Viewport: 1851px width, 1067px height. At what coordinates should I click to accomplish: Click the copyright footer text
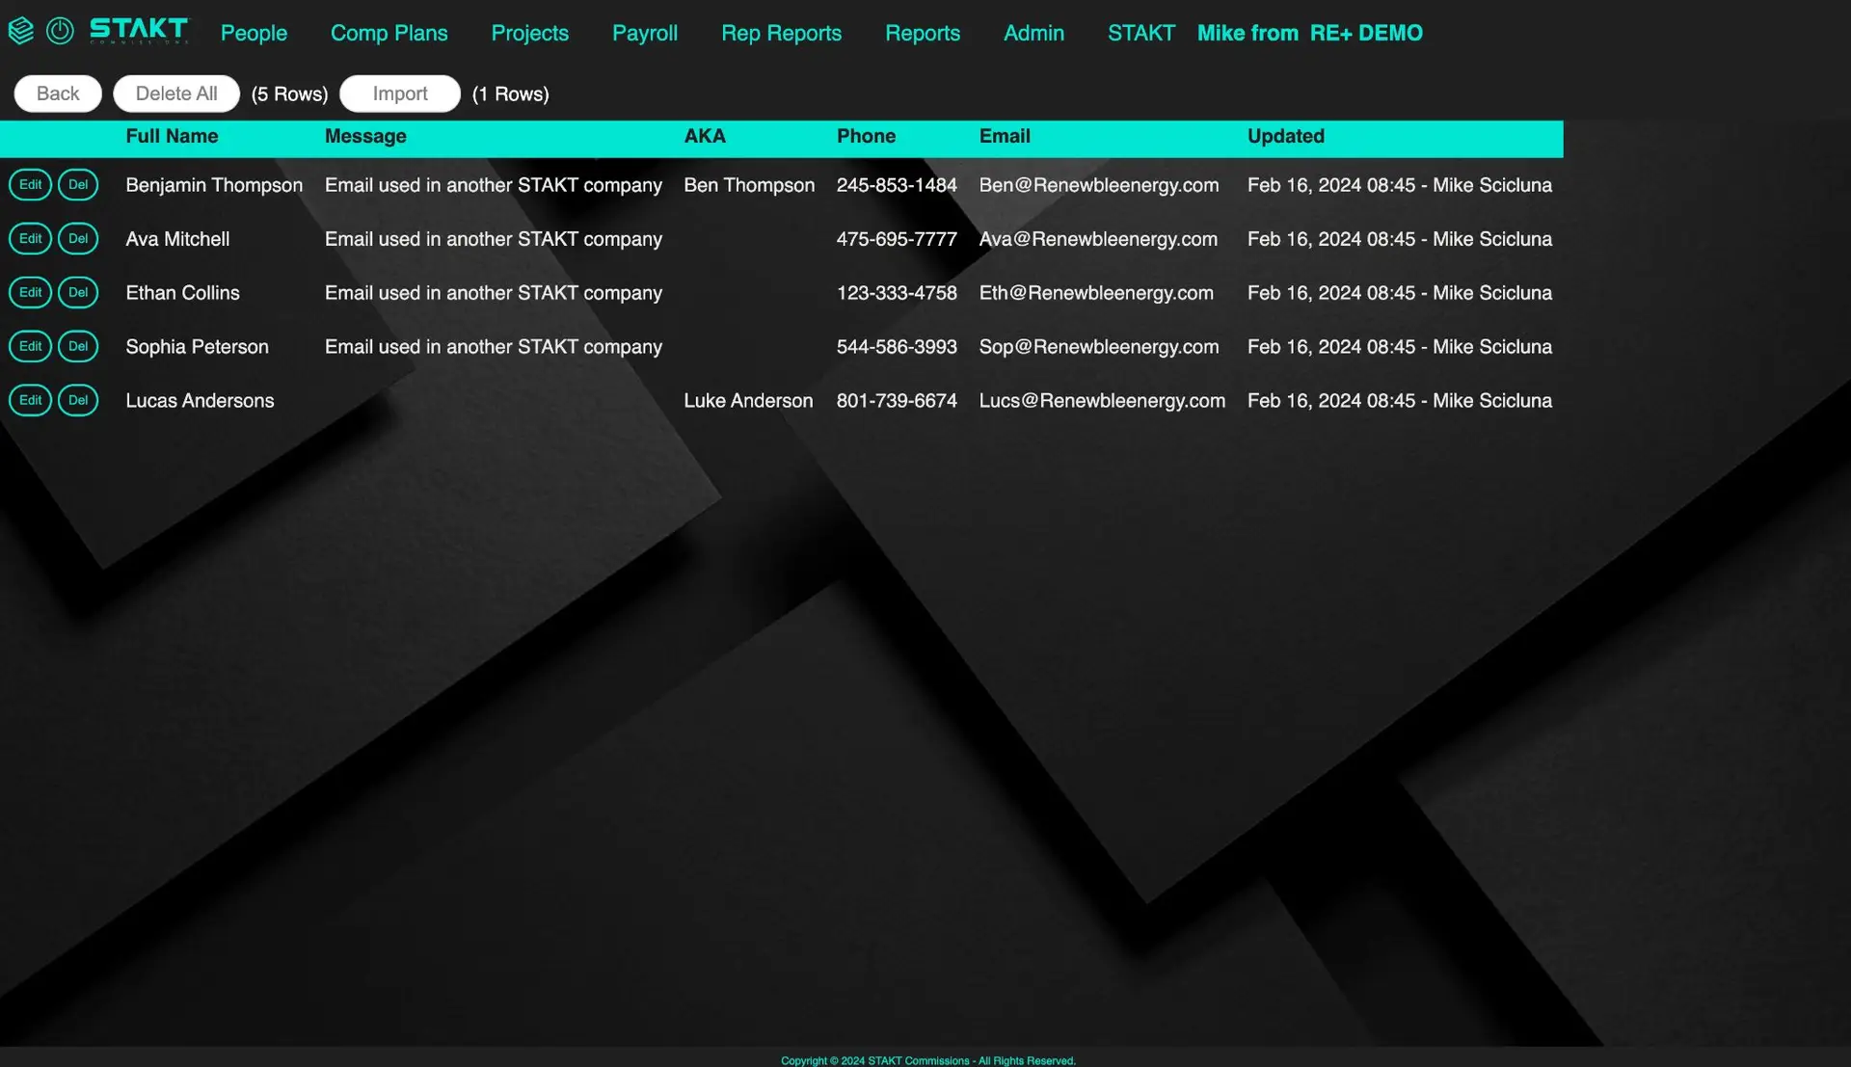927,1060
